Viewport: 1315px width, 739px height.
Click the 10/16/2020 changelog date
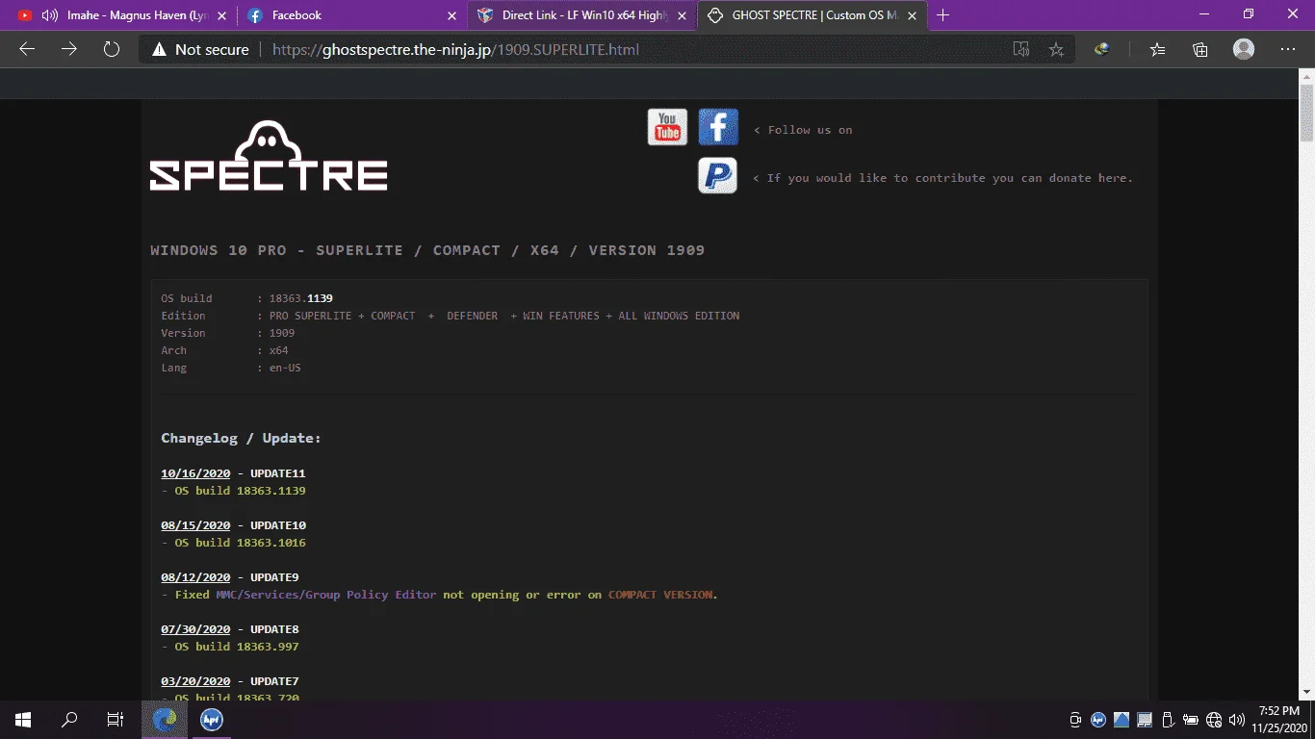click(x=195, y=473)
